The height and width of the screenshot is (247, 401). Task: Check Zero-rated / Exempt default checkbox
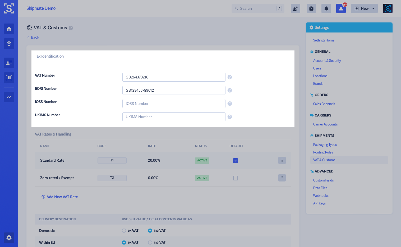[236, 178]
